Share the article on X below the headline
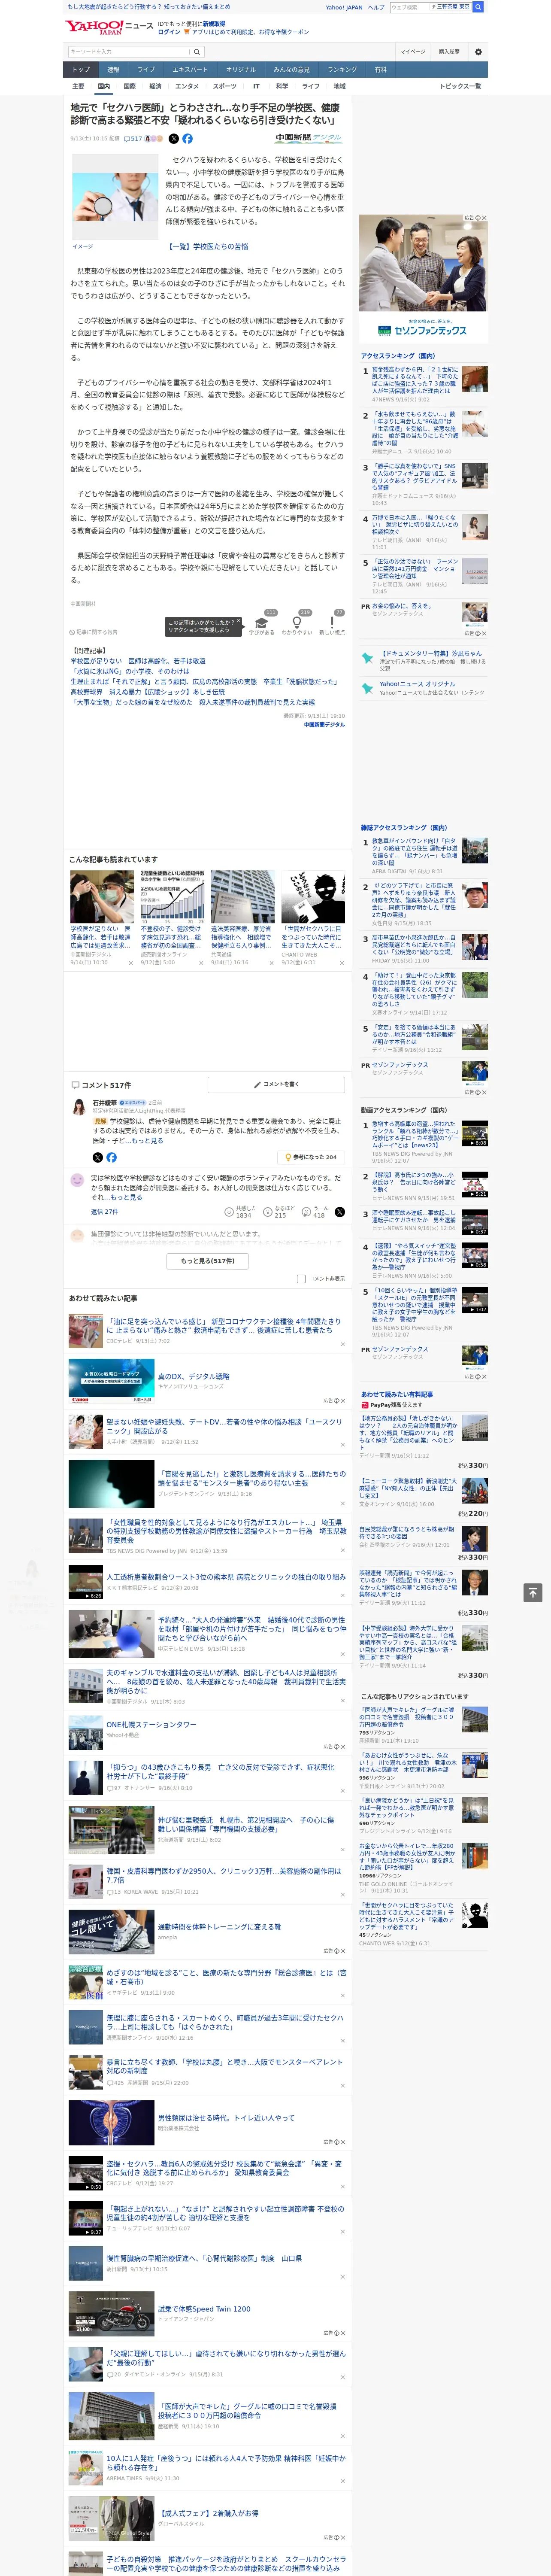The image size is (551, 2576). click(x=174, y=139)
